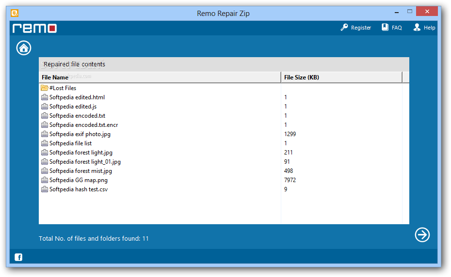
Task: Click Total No. of files found text
Action: [x=94, y=238]
